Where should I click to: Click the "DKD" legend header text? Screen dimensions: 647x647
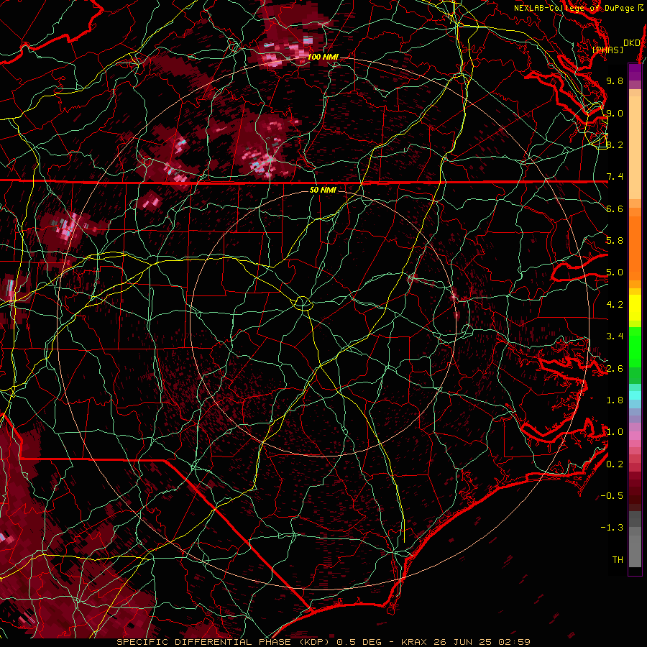point(631,42)
